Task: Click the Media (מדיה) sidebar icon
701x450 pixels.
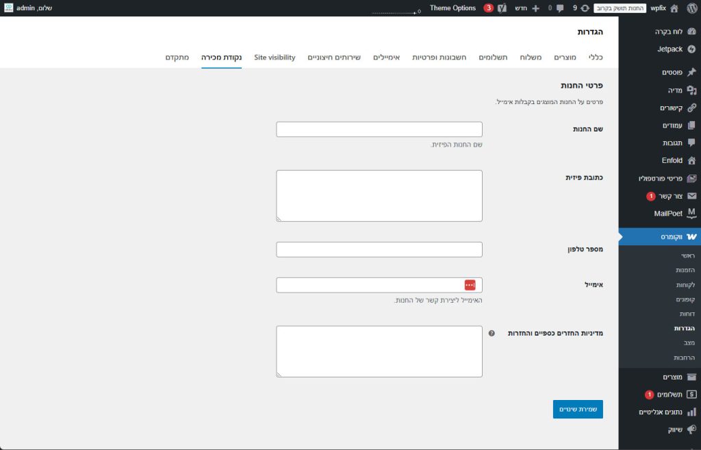Action: 691,90
